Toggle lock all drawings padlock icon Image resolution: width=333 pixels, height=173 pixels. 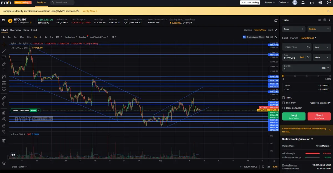[x=4, y=125]
